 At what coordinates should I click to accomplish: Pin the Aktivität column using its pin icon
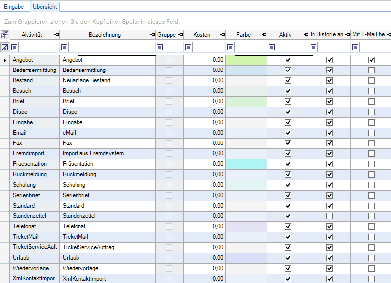pos(56,35)
